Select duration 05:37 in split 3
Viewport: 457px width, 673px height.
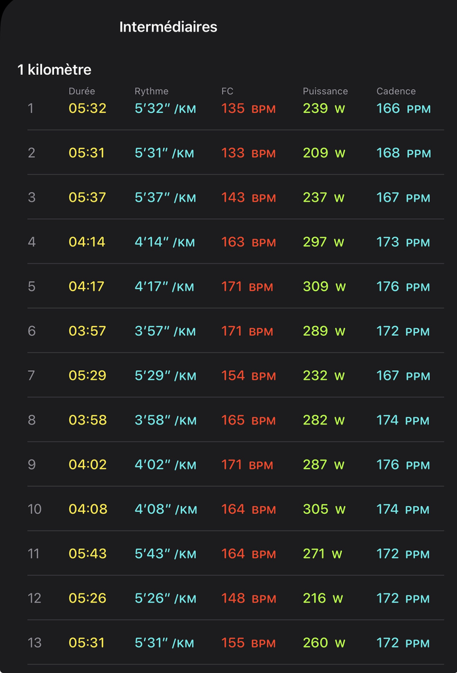tap(87, 197)
